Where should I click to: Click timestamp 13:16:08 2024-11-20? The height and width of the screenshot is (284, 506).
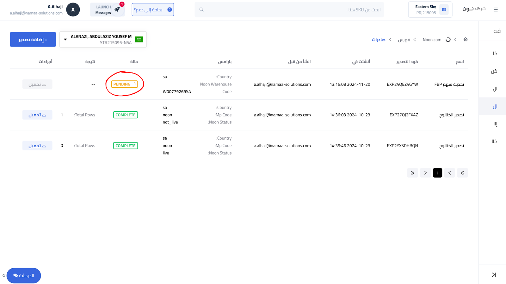tap(350, 84)
